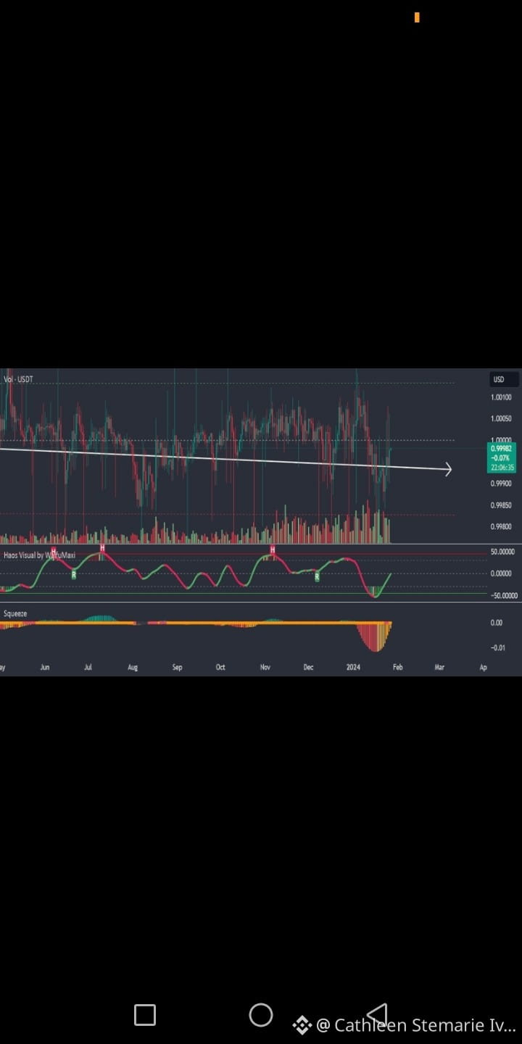Screen dimensions: 522x1044
Task: Open the USD currency selector on chart
Action: [x=504, y=379]
